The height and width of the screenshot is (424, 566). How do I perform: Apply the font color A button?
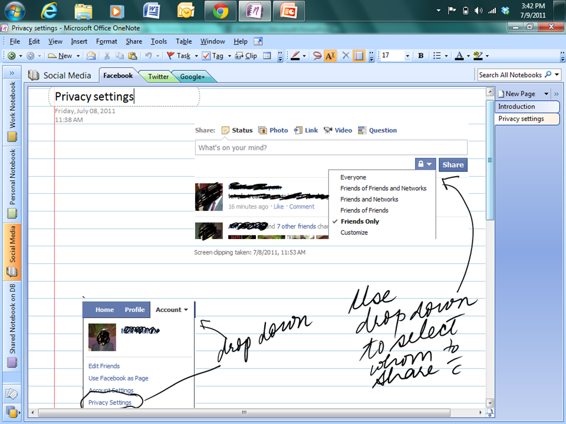[459, 55]
